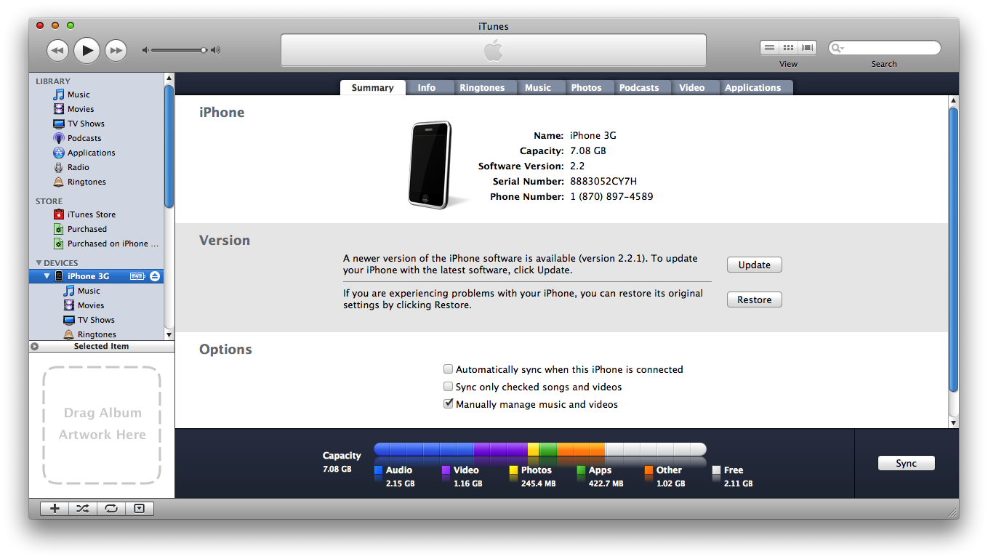Switch to the Music tab
The image size is (988, 559).
[538, 87]
